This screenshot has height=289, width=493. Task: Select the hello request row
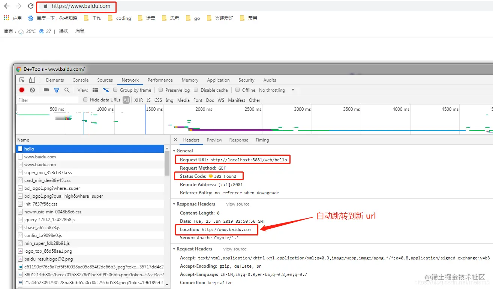(x=90, y=149)
